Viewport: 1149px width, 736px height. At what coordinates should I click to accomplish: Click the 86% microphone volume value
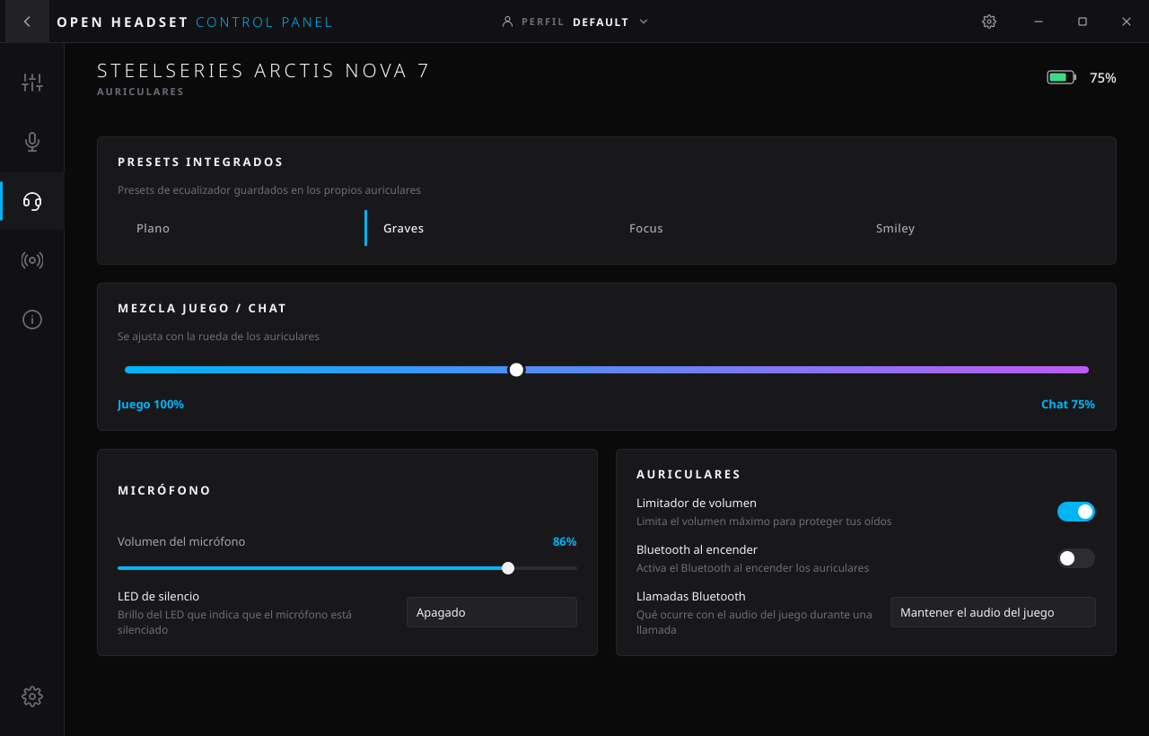point(565,542)
